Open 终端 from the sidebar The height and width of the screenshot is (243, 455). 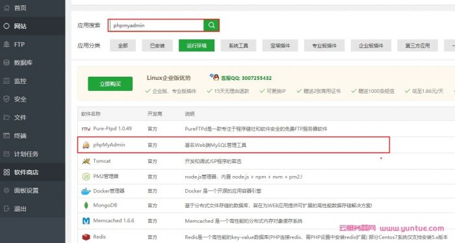point(20,136)
